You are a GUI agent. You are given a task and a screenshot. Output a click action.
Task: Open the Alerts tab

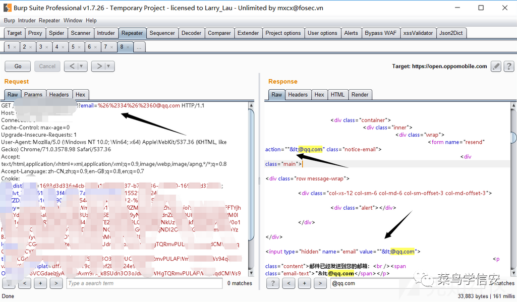(x=351, y=33)
